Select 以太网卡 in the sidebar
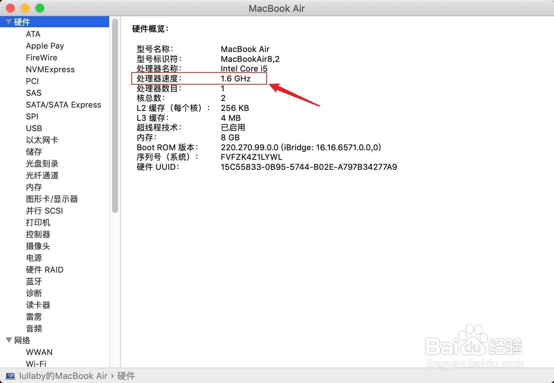554x383 pixels. [42, 140]
